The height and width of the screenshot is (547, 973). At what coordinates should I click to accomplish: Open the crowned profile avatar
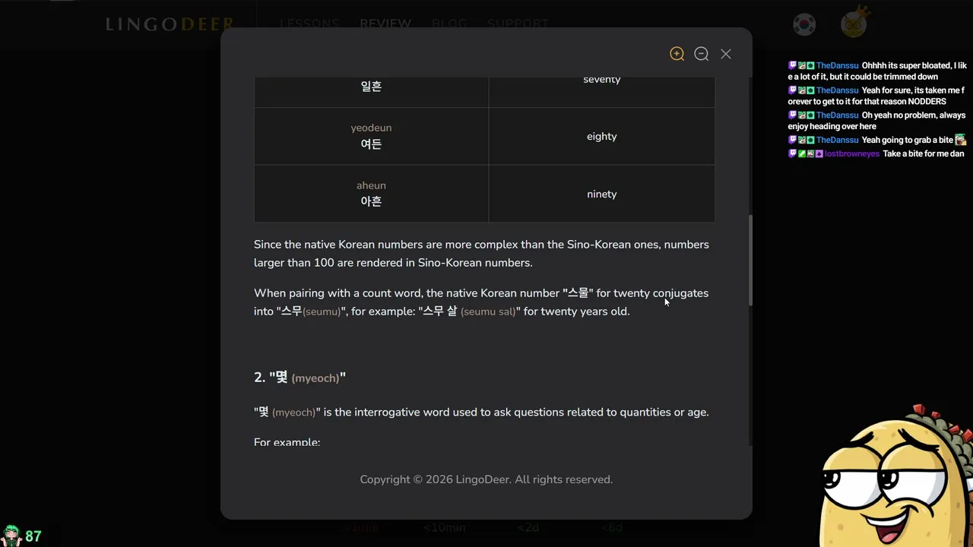click(x=854, y=23)
